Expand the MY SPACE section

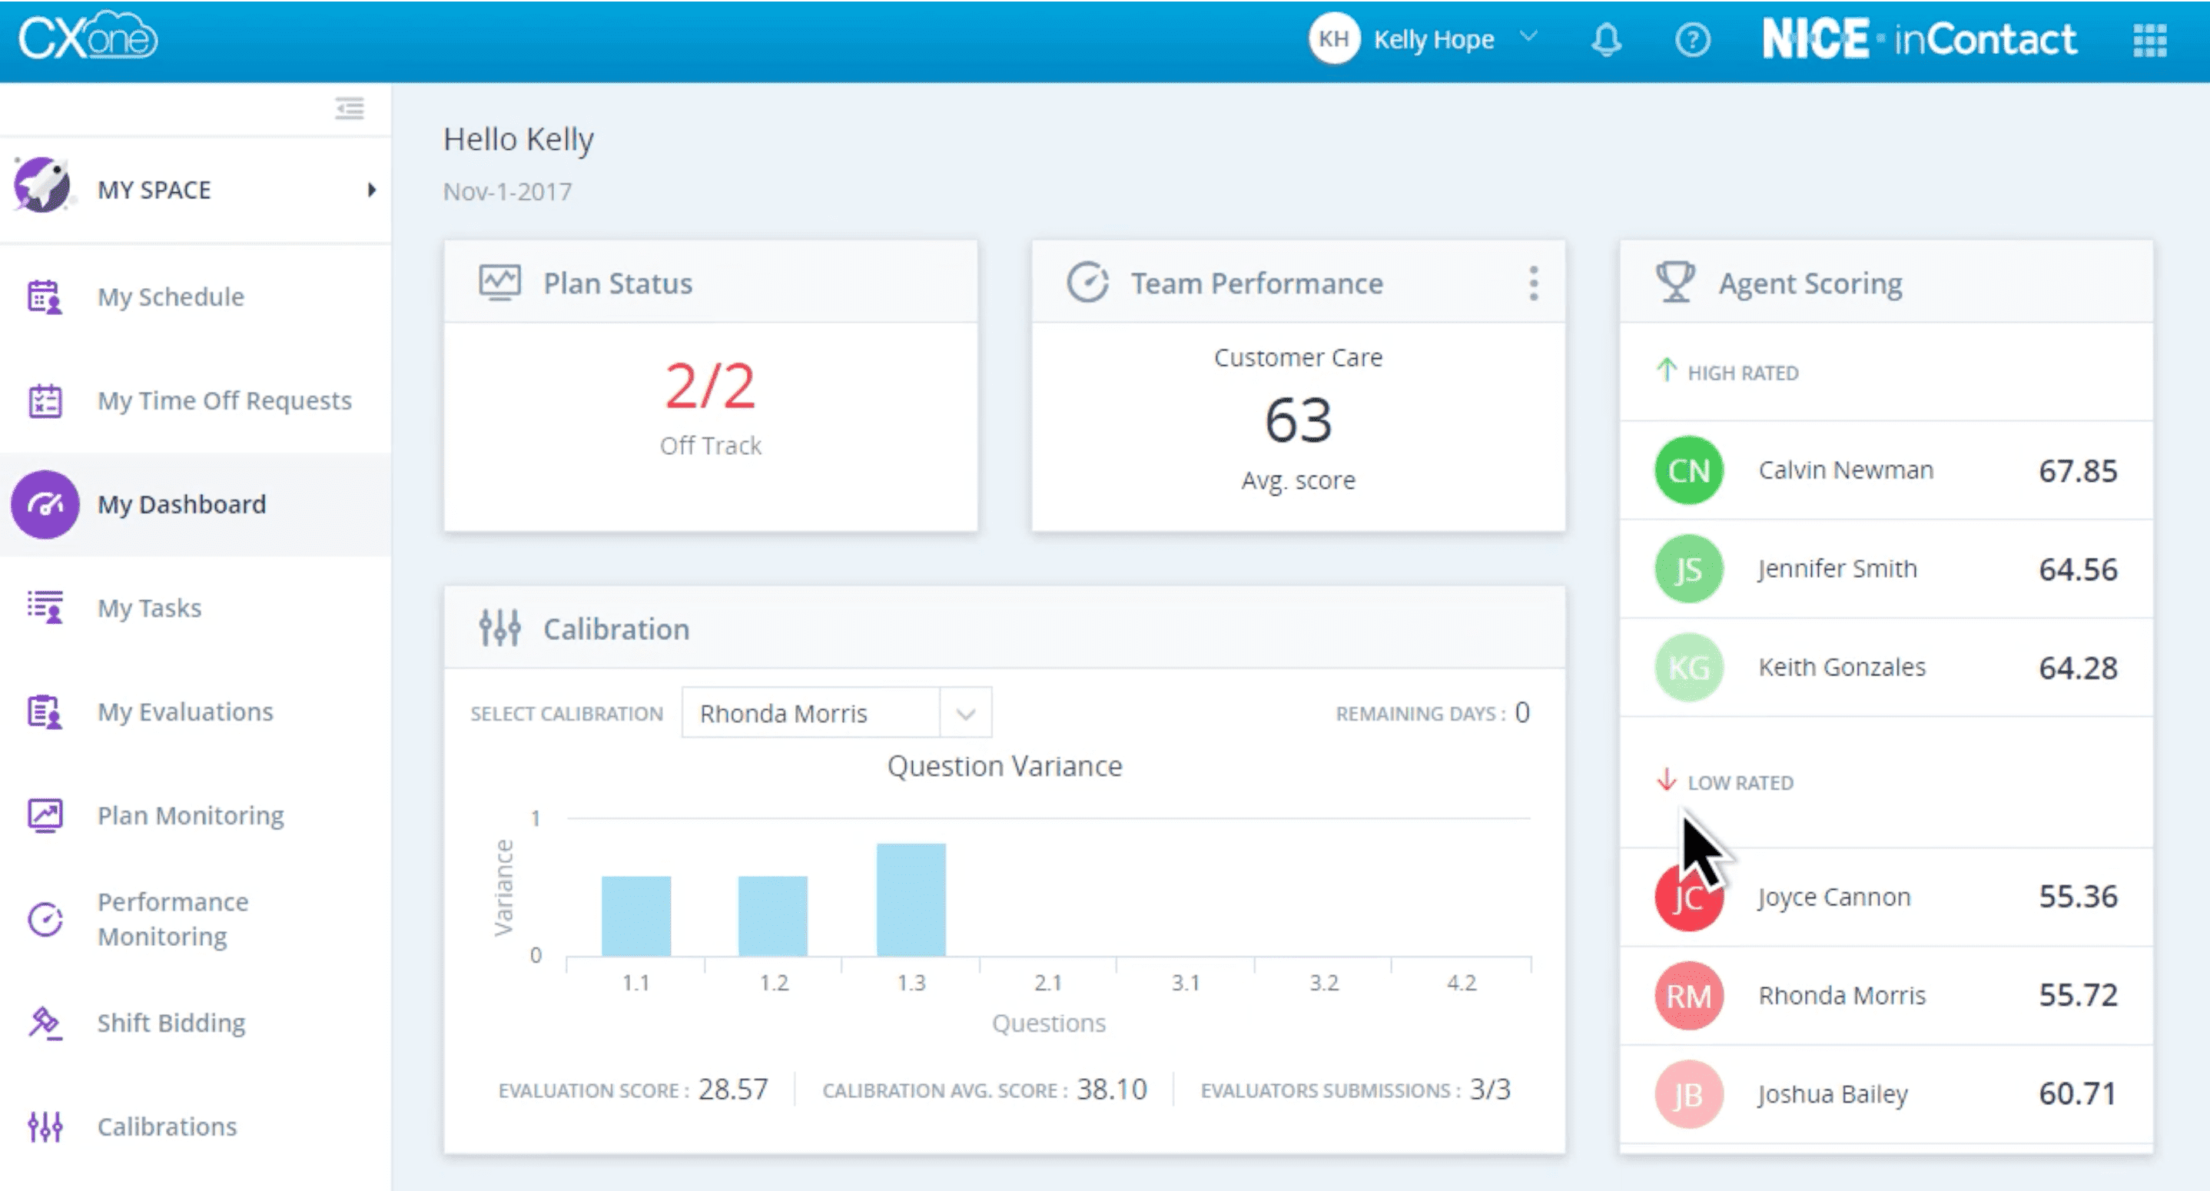(373, 189)
